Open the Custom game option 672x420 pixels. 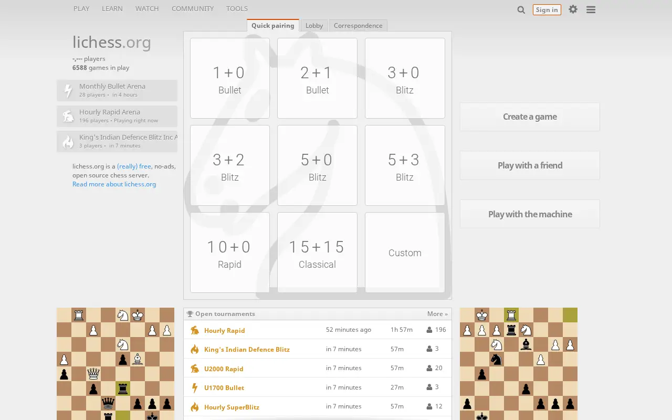(405, 253)
